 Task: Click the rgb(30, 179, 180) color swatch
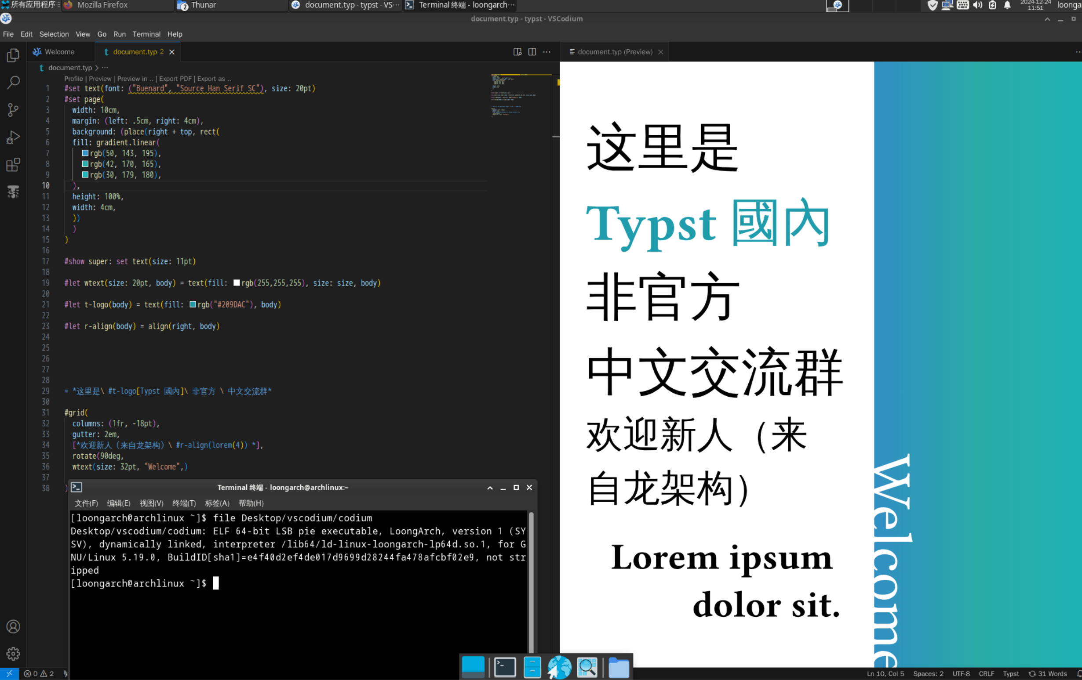tap(85, 175)
